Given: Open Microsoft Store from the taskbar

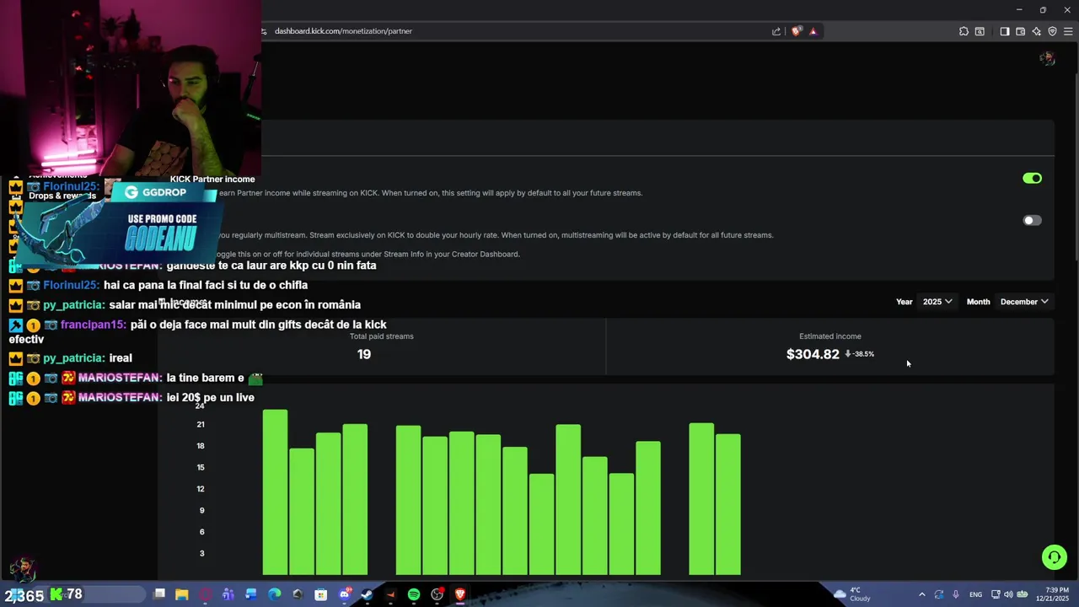Looking at the screenshot, I should (x=320, y=594).
